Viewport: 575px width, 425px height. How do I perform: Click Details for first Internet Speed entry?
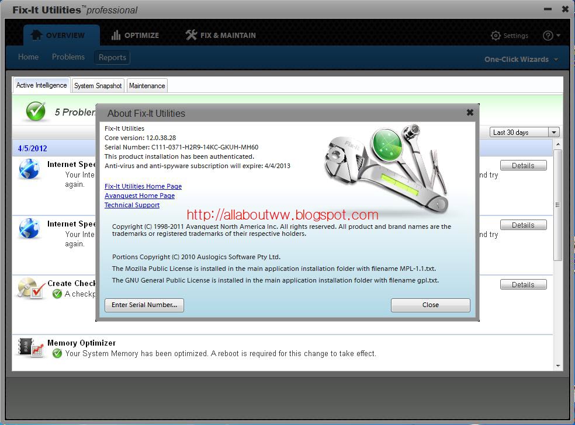click(x=524, y=165)
